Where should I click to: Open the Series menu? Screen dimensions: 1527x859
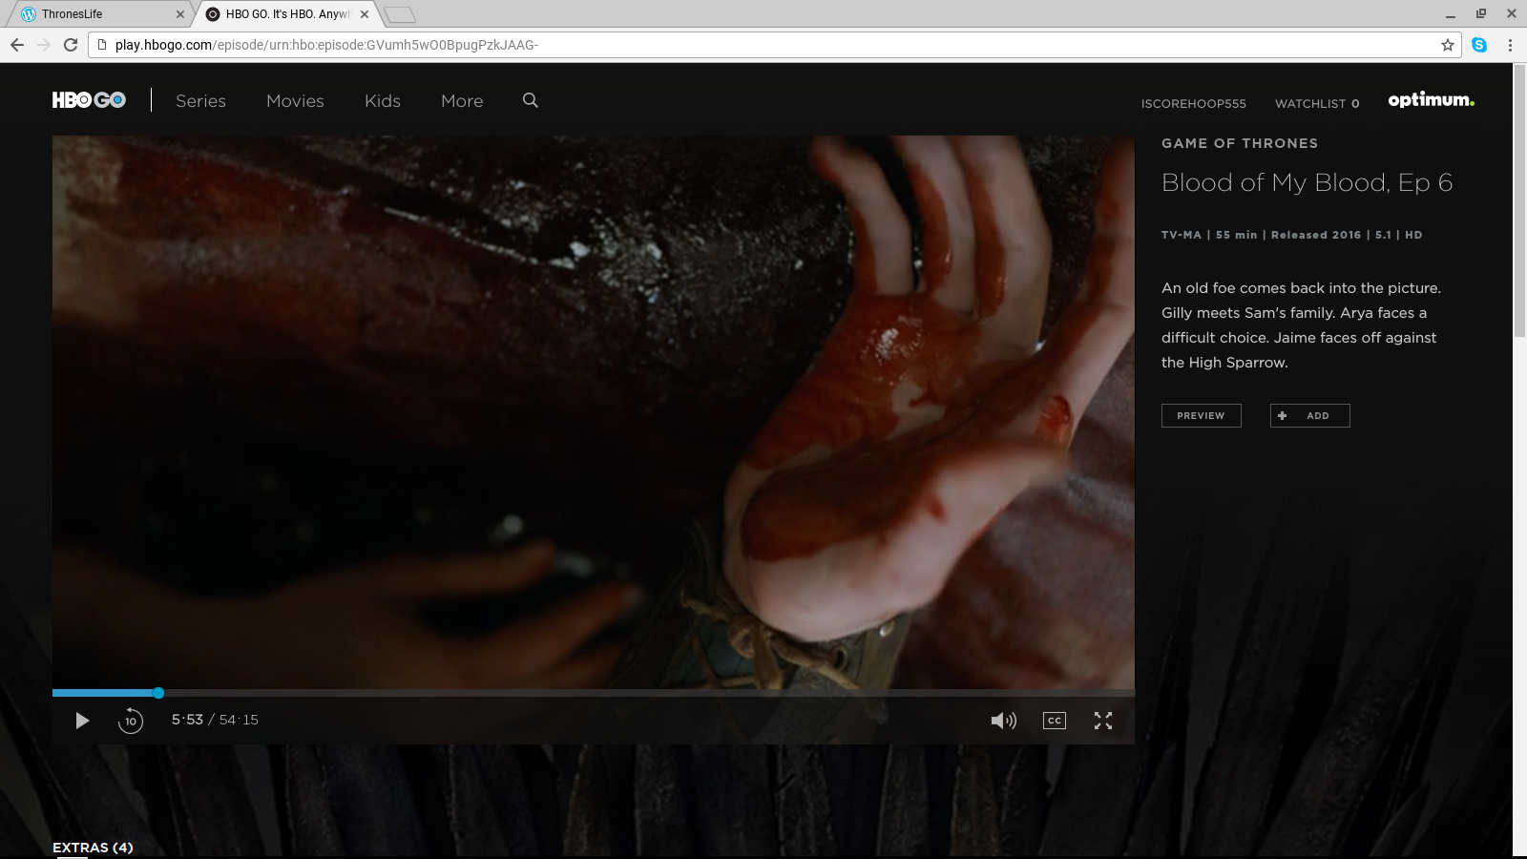[x=200, y=101]
